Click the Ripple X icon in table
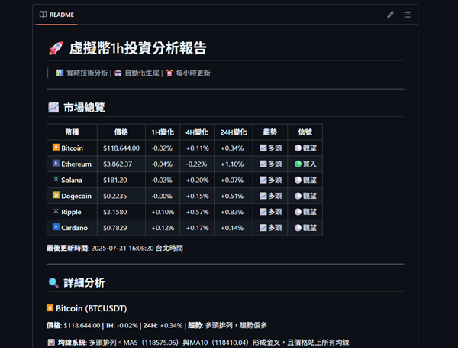Image resolution: width=458 pixels, height=348 pixels. tap(56, 211)
